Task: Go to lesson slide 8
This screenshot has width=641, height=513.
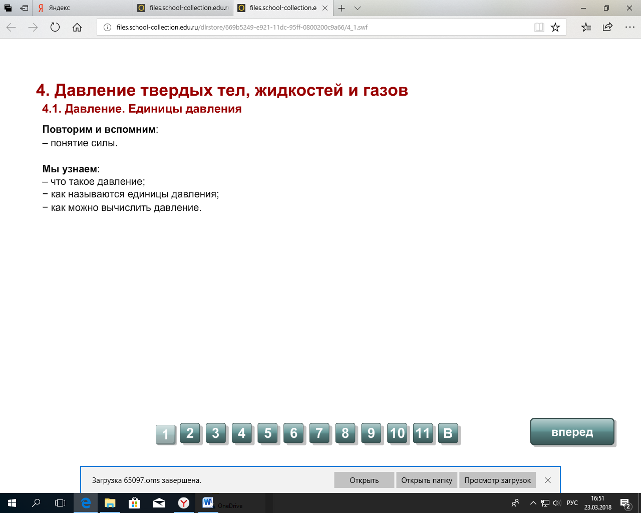Action: point(346,433)
